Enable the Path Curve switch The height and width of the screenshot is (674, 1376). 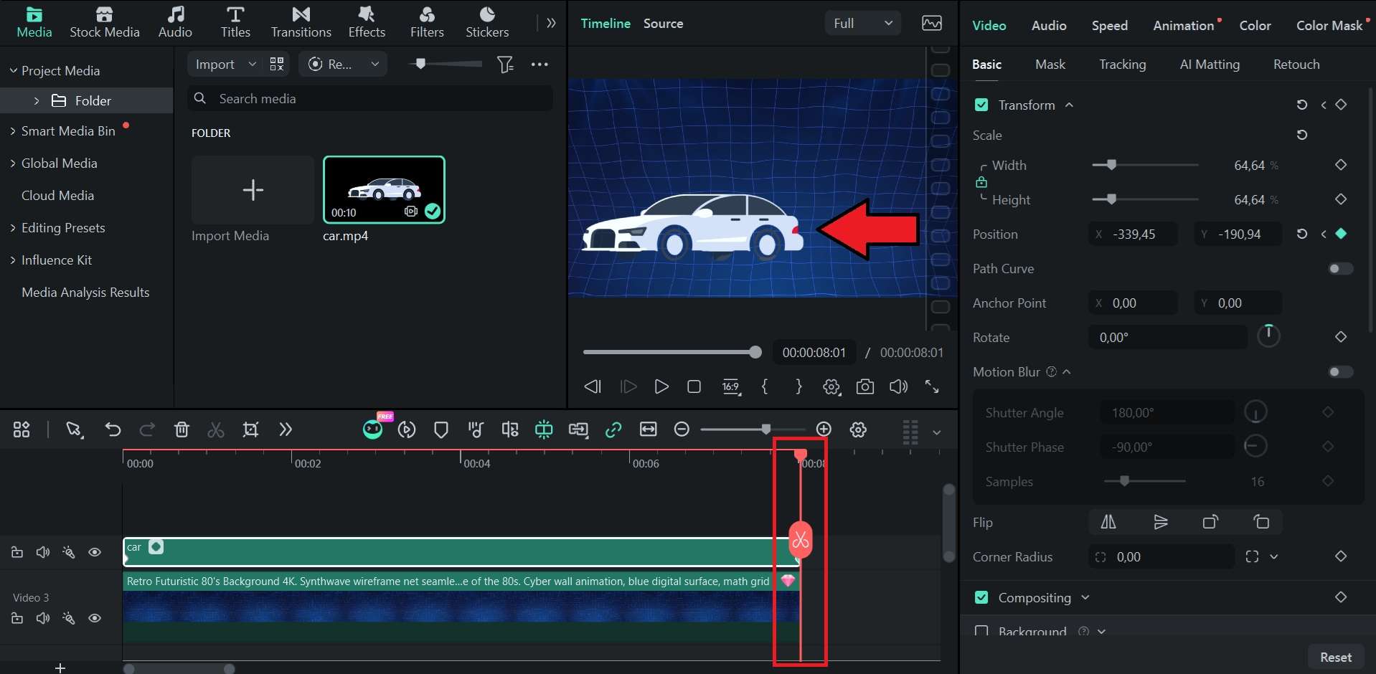coord(1340,269)
